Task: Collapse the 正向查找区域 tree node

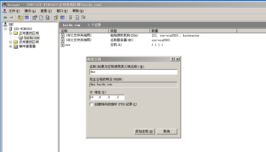Action: (x=10, y=33)
